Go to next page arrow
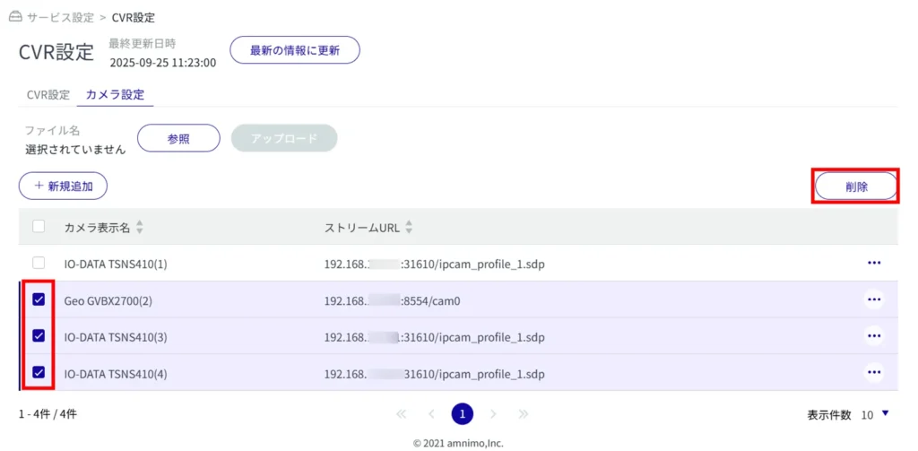918x451 pixels. (493, 414)
